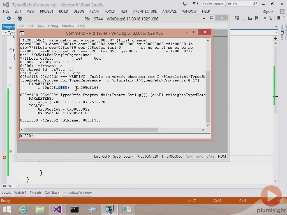Open the Debug menu in WinDbg
The image size is (287, 215).
[53, 26]
